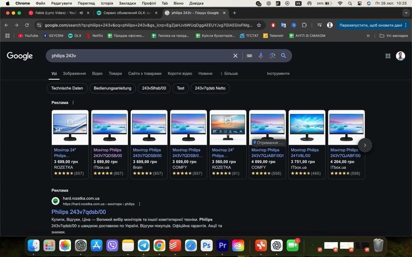View site information icon in address bar
This screenshot has height=257, width=412.
pos(39,25)
